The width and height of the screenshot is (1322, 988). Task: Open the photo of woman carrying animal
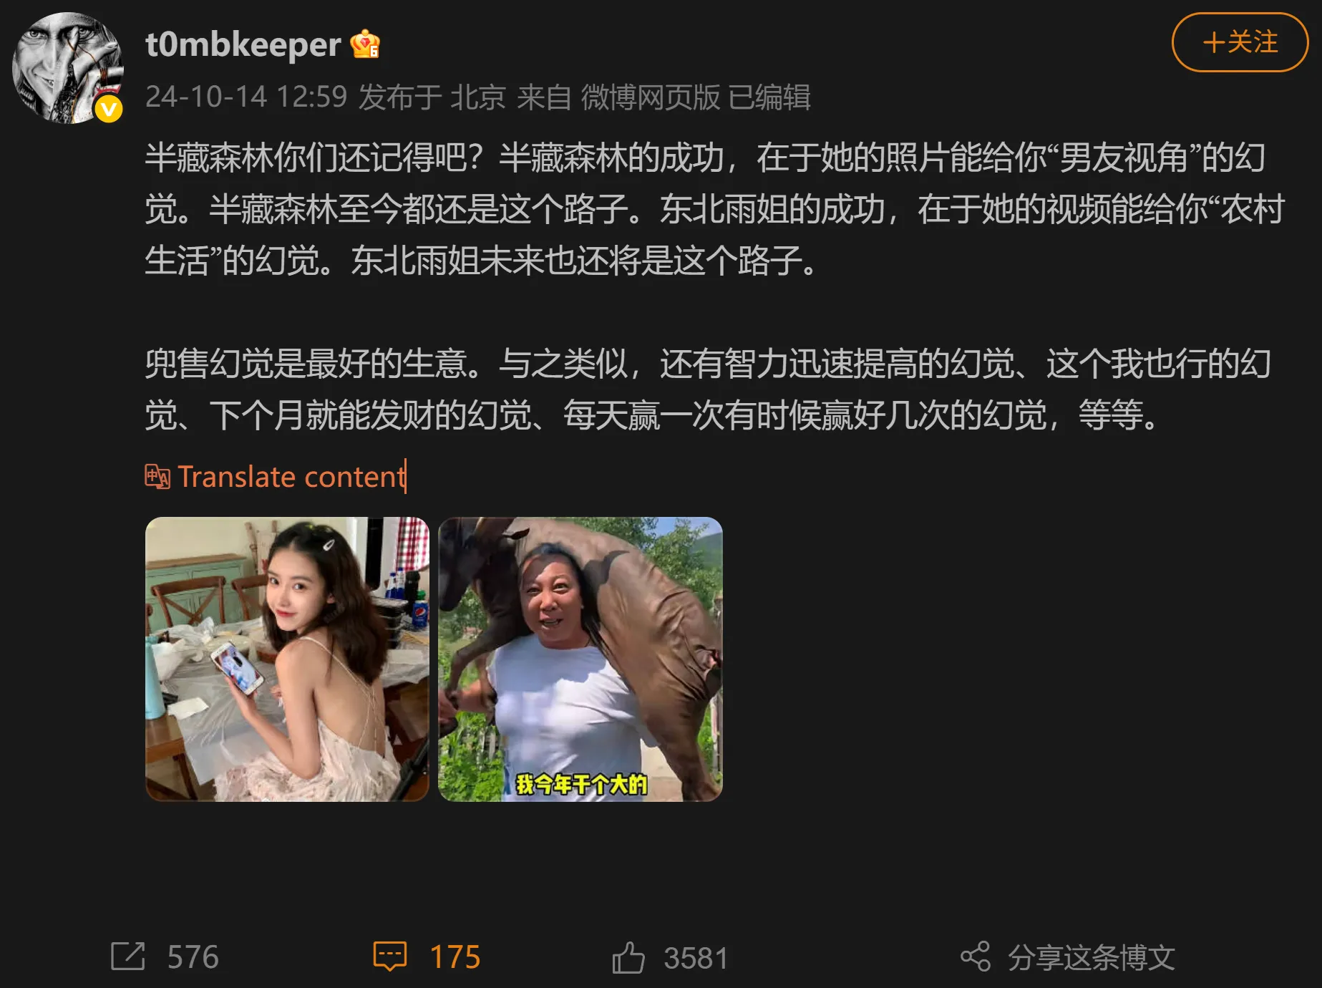[580, 659]
